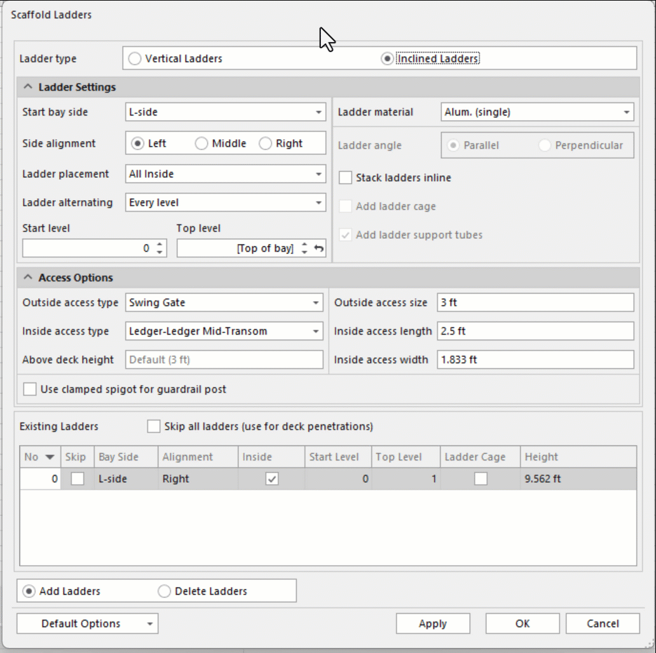The image size is (656, 653).
Task: Select the Delete Ladders radio option
Action: tap(164, 591)
